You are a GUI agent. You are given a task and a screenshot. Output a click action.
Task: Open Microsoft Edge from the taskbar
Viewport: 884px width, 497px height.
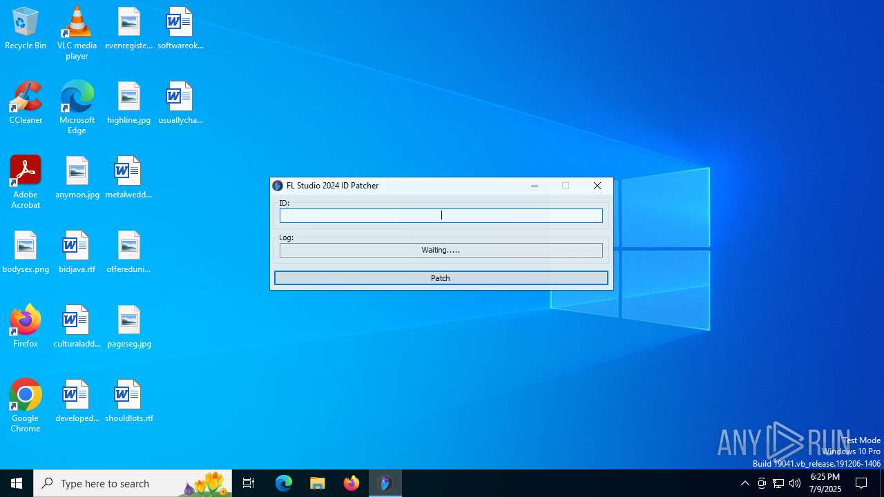[x=284, y=483]
